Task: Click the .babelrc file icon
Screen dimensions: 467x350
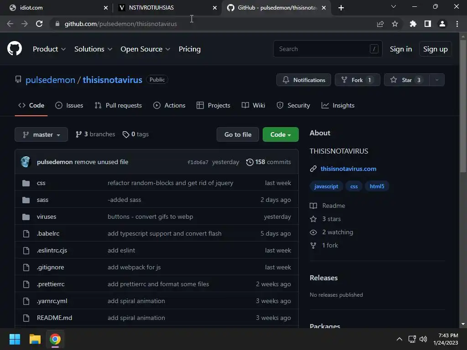Action: point(26,234)
